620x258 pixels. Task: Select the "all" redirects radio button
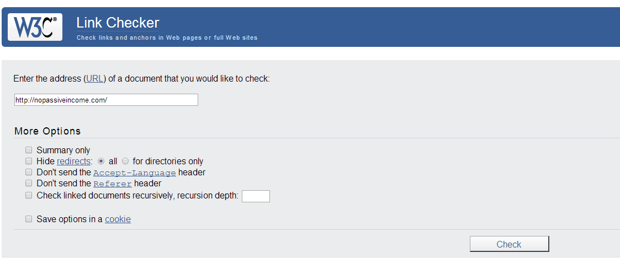coord(101,161)
